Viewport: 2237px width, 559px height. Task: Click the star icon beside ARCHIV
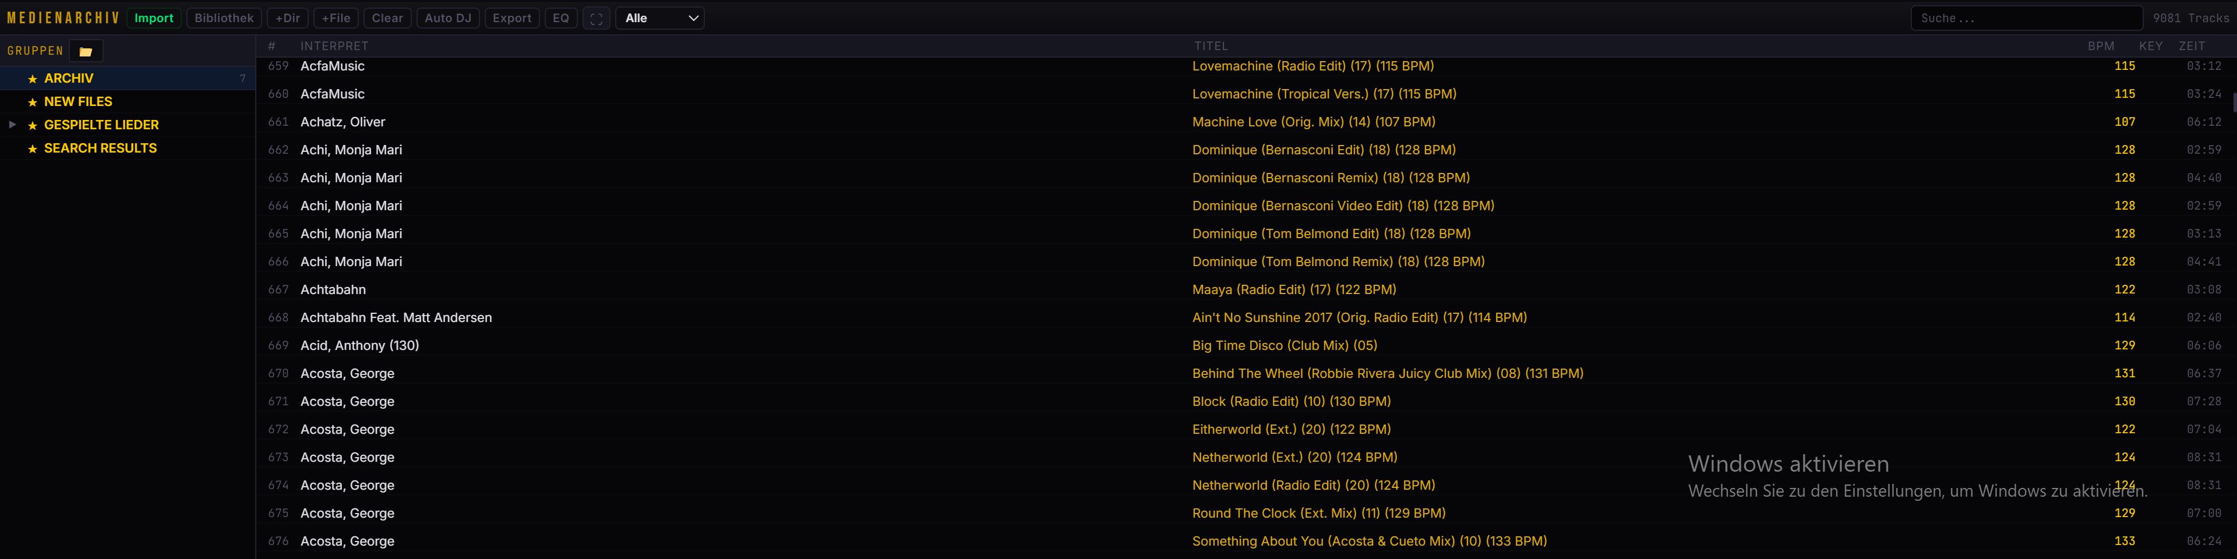(33, 79)
